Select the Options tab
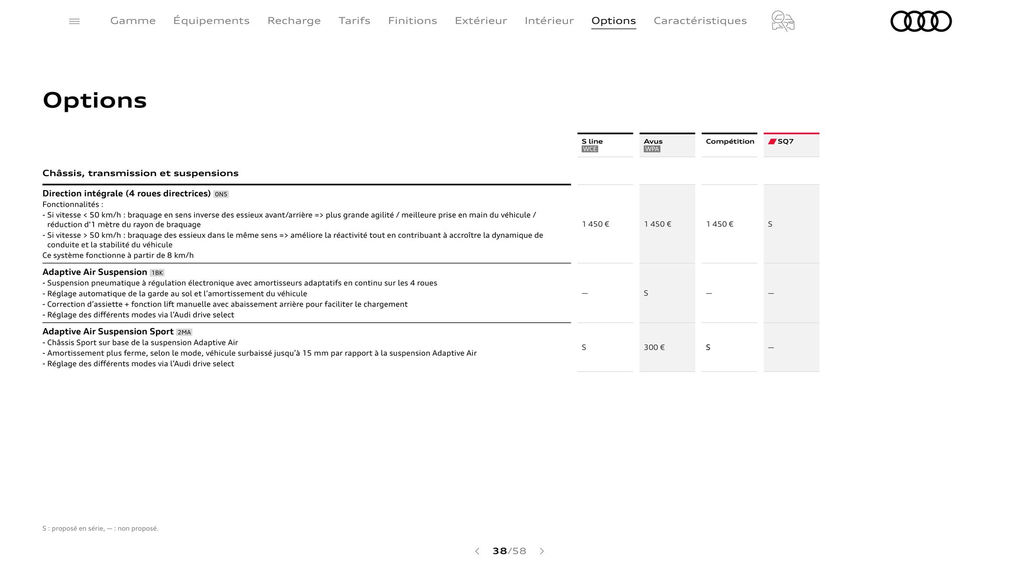 pos(613,21)
